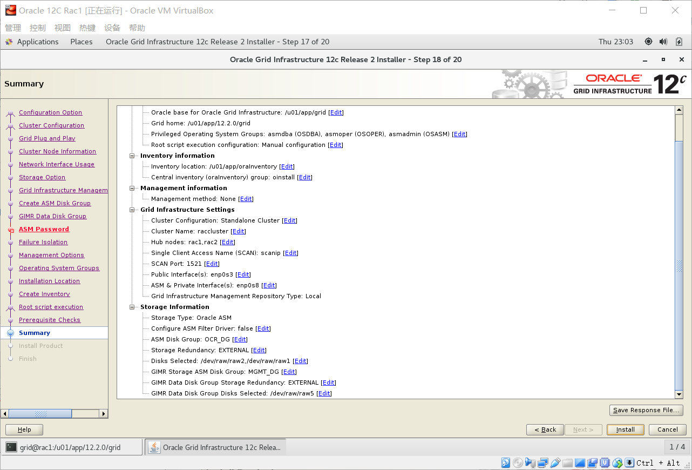Collapse the Grid Infrastructure Settings section
The width and height of the screenshot is (692, 470).
[132, 210]
